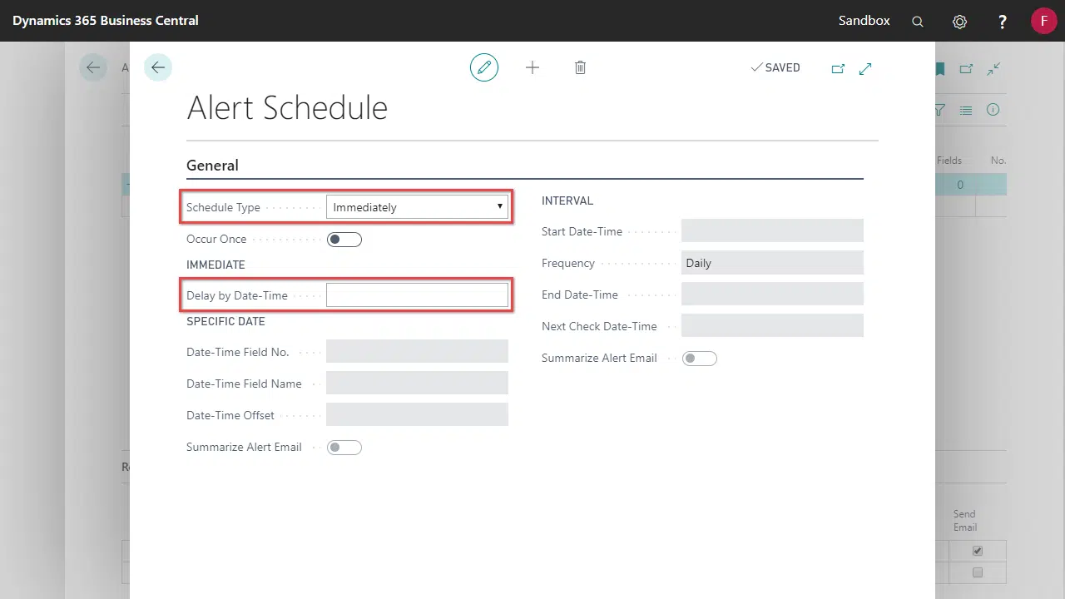Open the card in a new window
Image resolution: width=1065 pixels, height=599 pixels.
[x=838, y=68]
